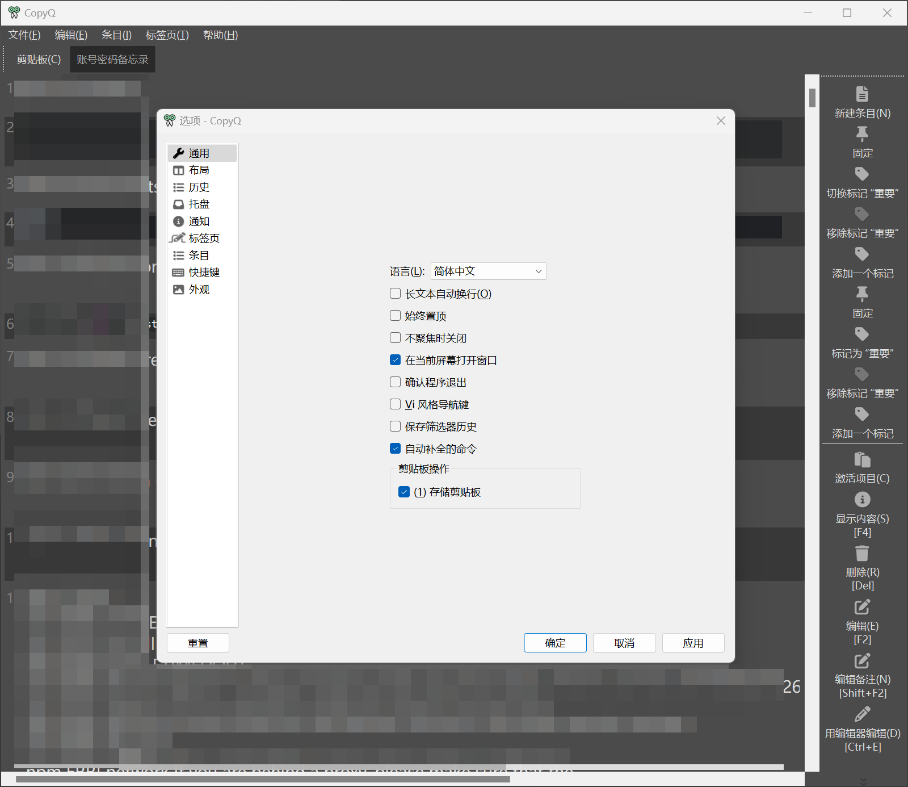Click the 重置 reset button
Image resolution: width=908 pixels, height=787 pixels.
tap(198, 643)
